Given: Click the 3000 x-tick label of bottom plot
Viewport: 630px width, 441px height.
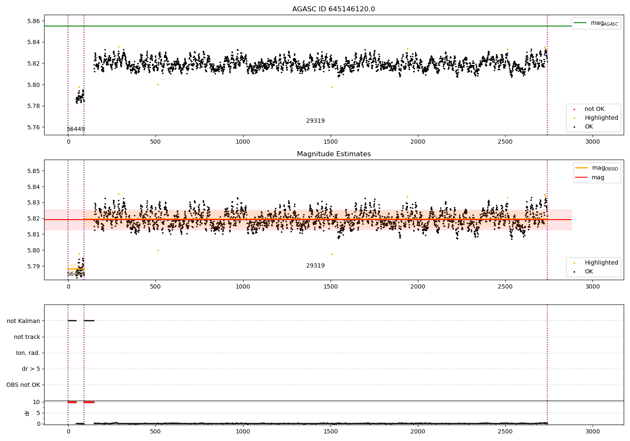Looking at the screenshot, I should point(593,432).
